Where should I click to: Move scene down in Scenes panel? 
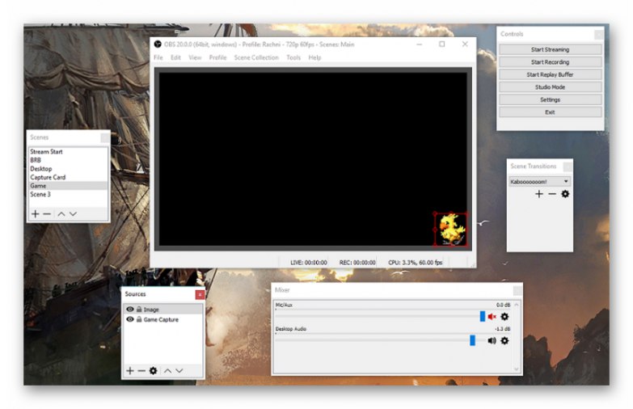coord(73,214)
